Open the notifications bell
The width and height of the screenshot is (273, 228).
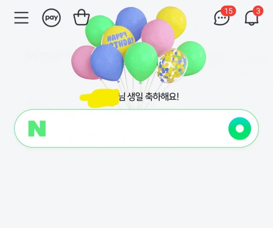pos(251,18)
